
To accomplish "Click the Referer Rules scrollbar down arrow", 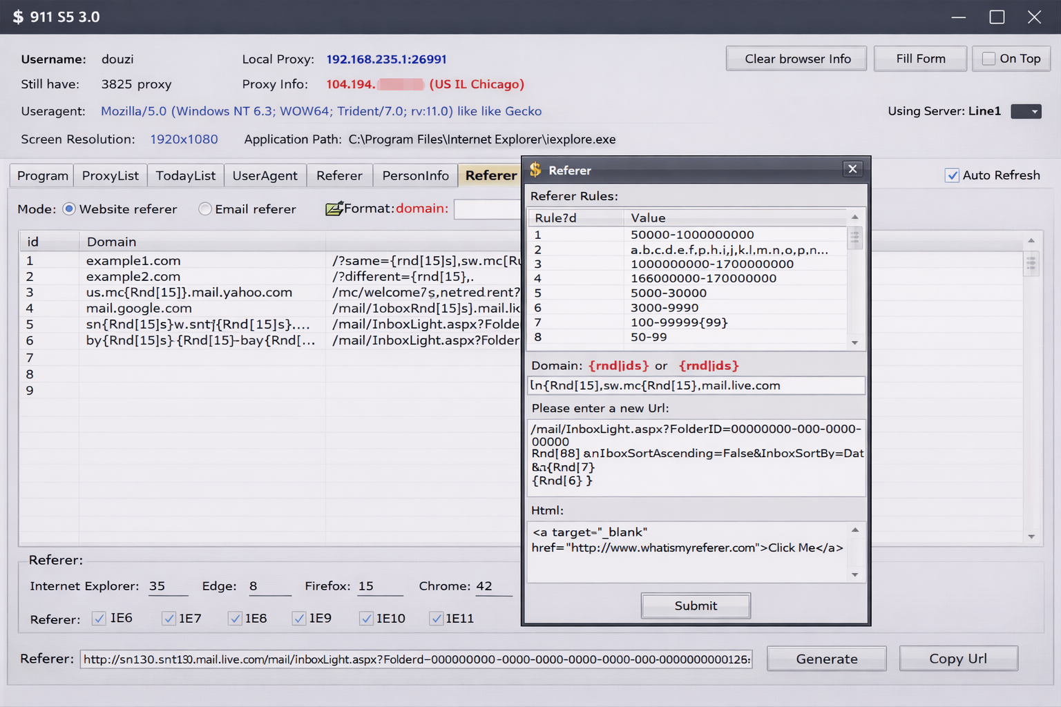I will 854,342.
